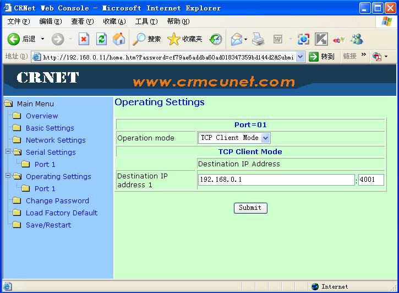399x293 pixels.
Task: Open the 查看(V) menu
Action: coord(82,21)
